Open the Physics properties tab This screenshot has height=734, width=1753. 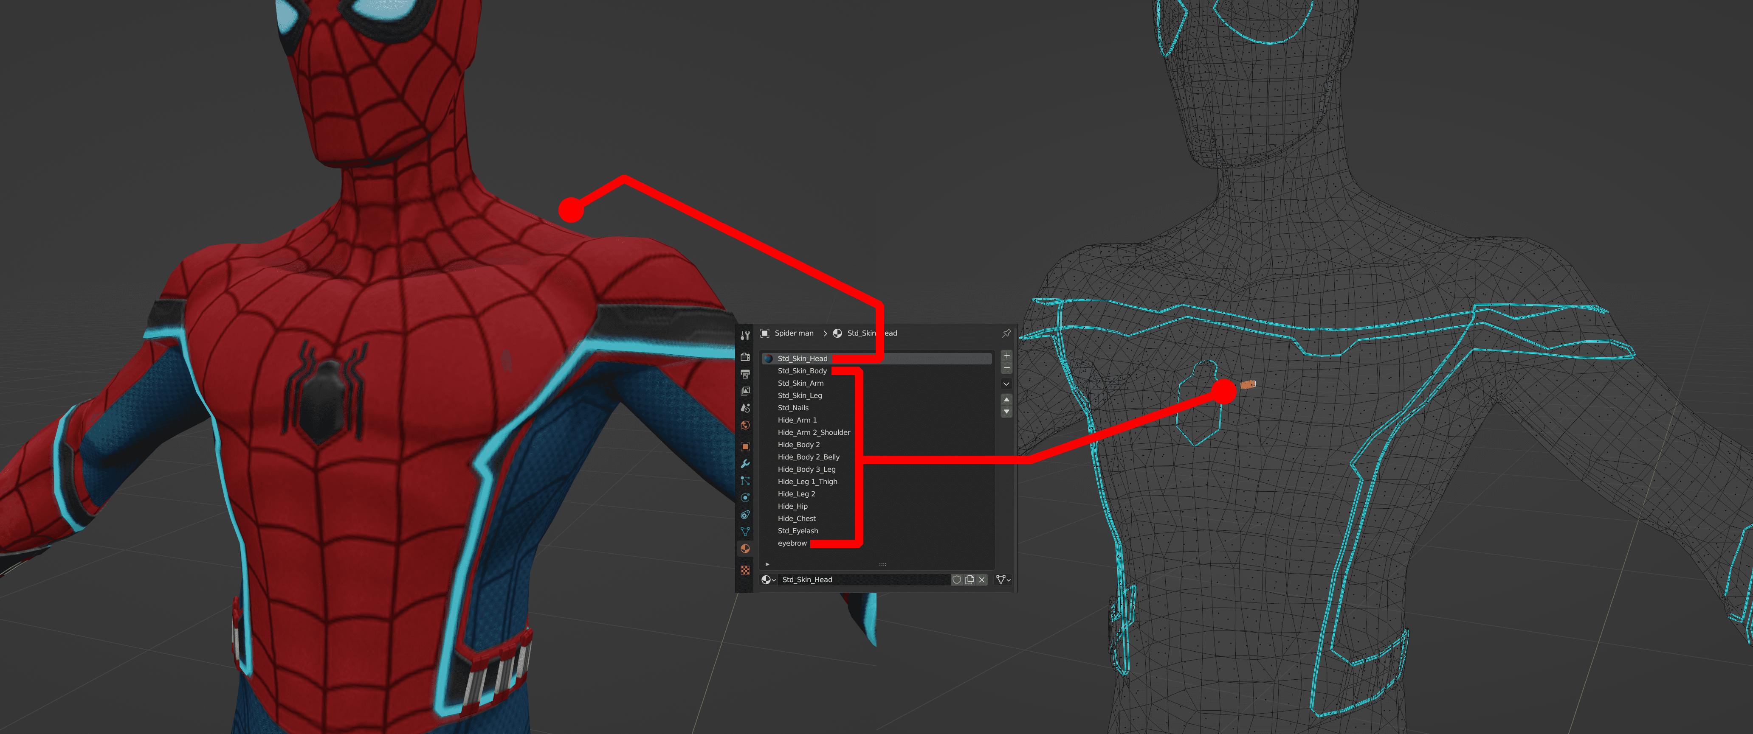(745, 498)
